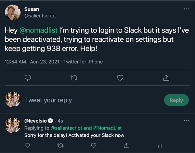Retweet Susan's tweet about Slack

click(x=74, y=78)
